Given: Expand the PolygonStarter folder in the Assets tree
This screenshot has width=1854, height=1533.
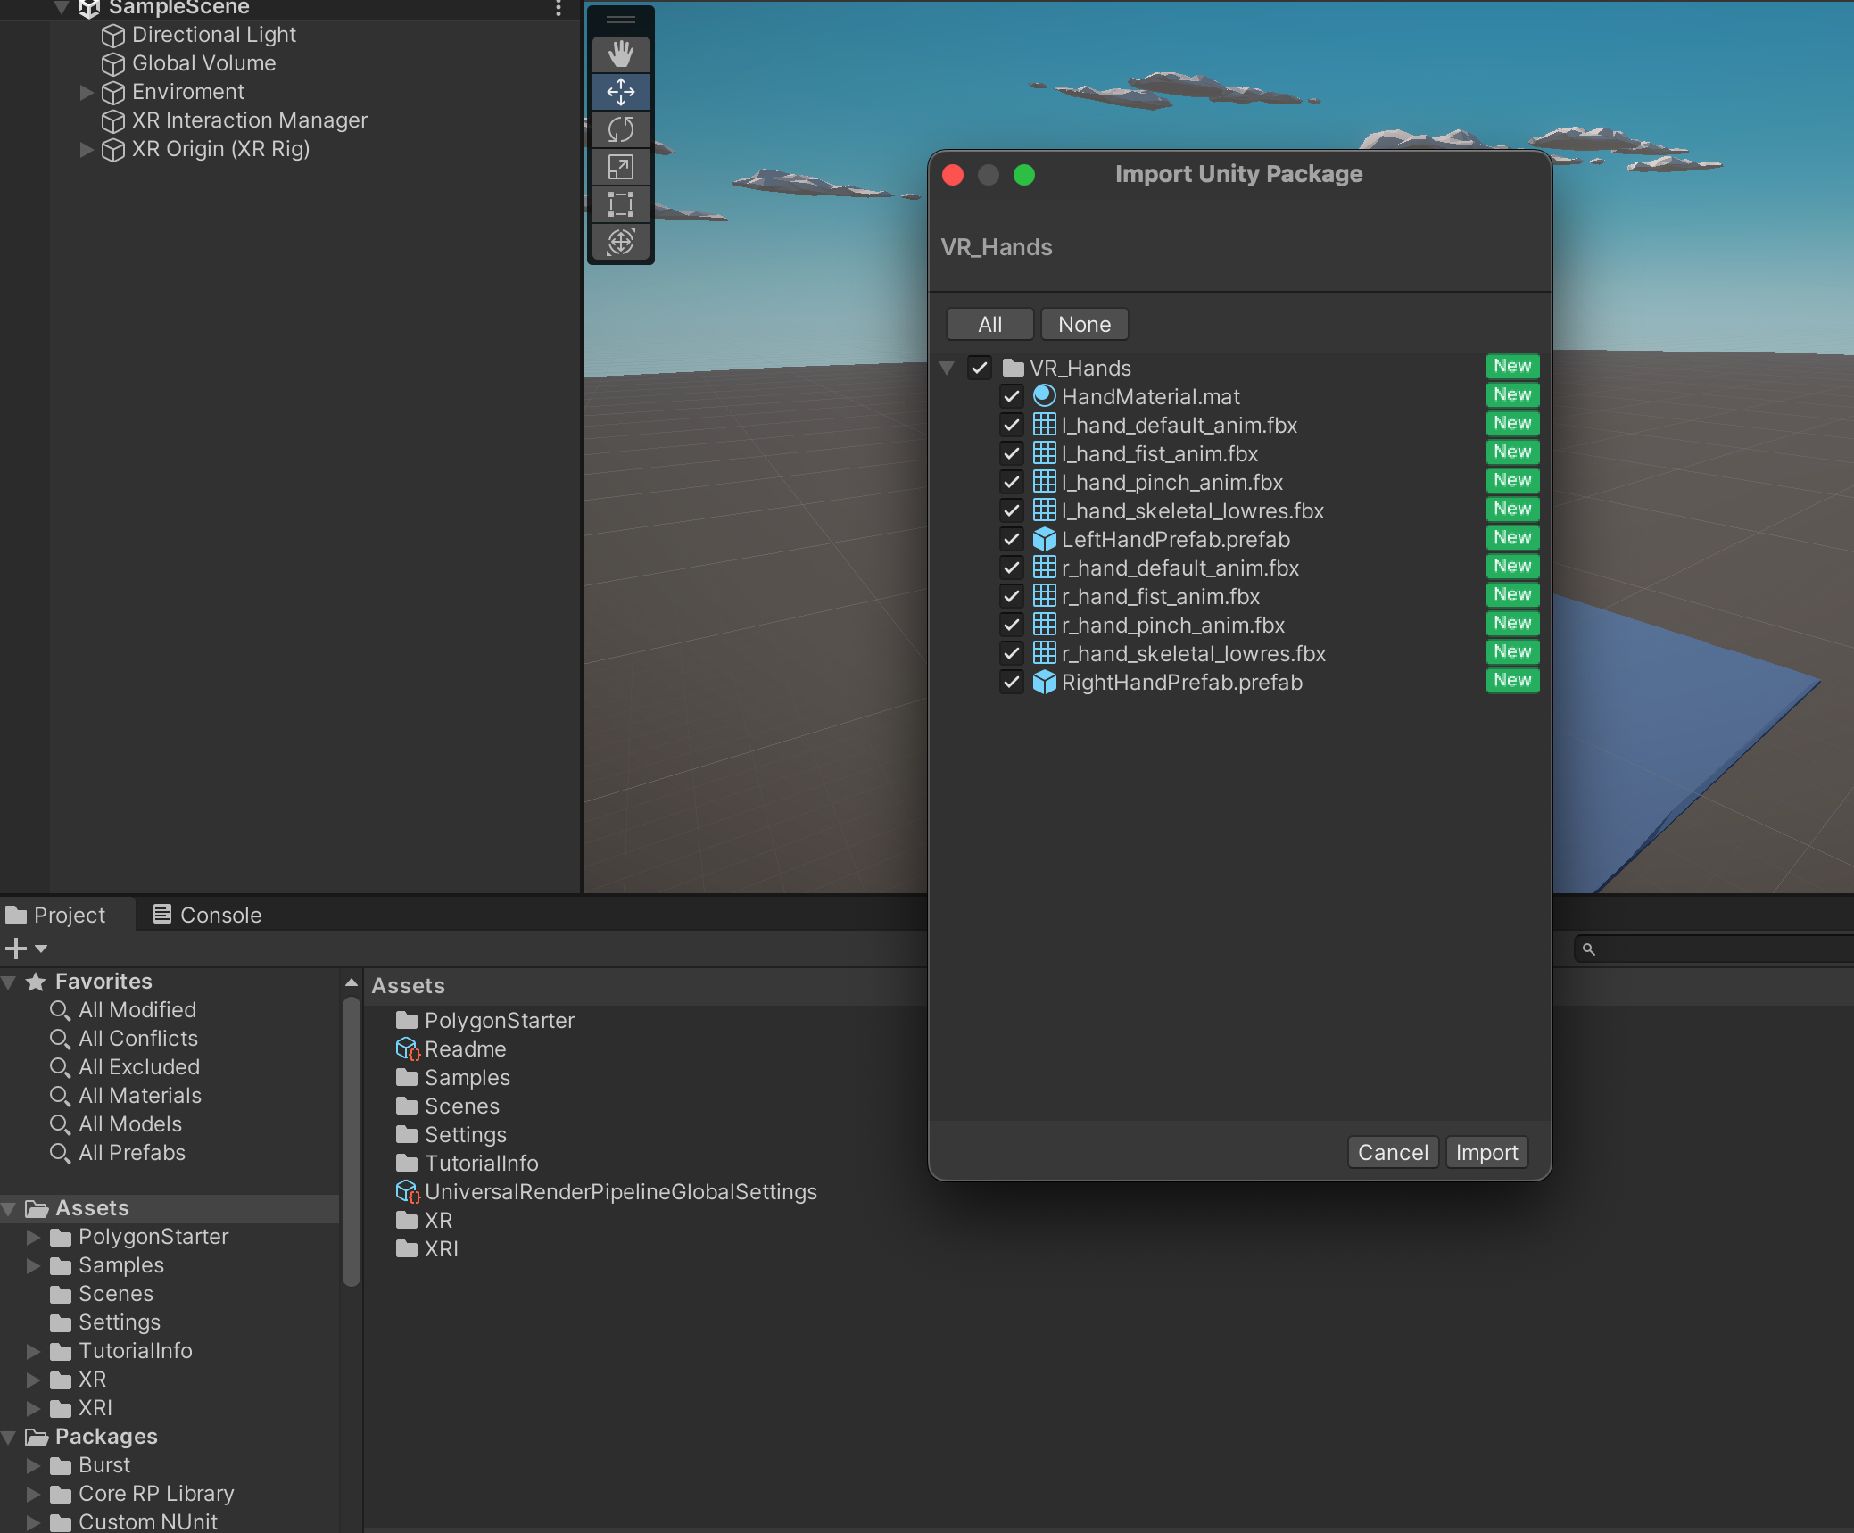Looking at the screenshot, I should coord(33,1237).
